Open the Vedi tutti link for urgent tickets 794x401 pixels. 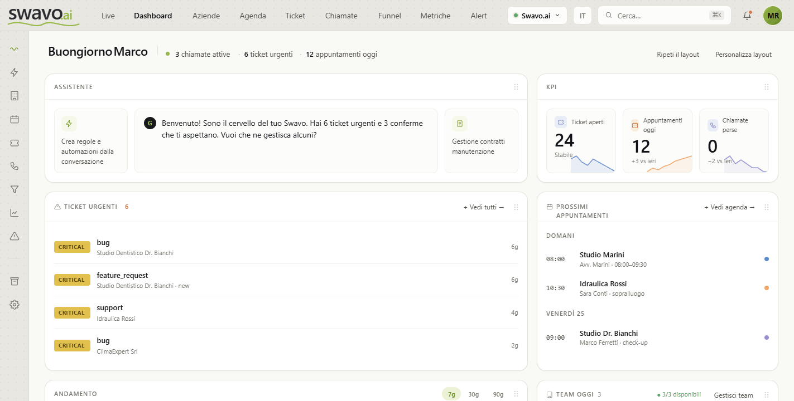(x=484, y=207)
